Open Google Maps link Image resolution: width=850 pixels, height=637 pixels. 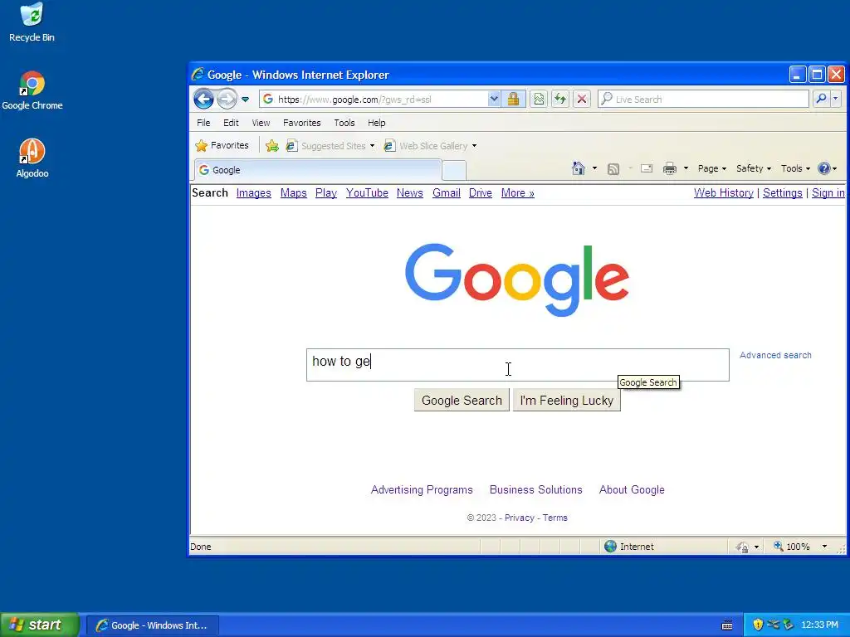coord(293,192)
